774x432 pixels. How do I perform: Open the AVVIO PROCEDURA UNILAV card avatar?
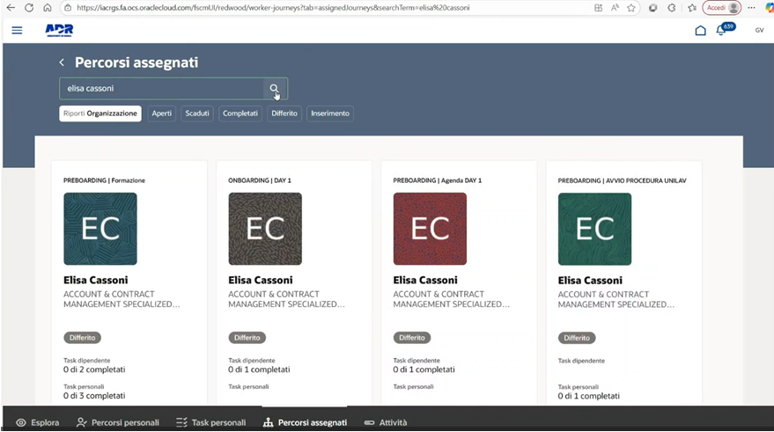coord(595,229)
